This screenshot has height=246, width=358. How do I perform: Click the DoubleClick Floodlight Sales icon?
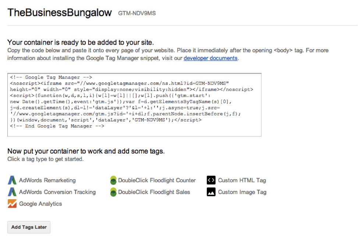point(113,192)
